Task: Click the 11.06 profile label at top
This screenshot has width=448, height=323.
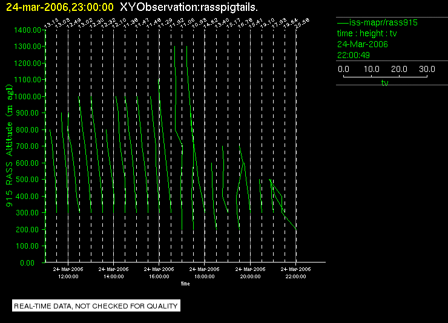Action: 188,23
